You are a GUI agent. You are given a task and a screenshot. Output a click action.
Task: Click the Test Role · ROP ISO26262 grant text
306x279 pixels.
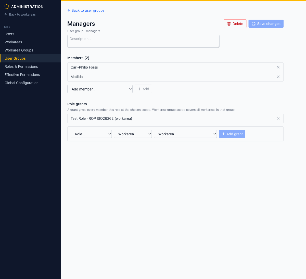[101, 118]
